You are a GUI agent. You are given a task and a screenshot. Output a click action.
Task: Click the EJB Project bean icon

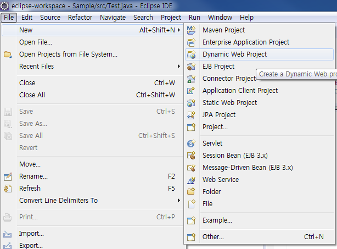[x=191, y=67]
